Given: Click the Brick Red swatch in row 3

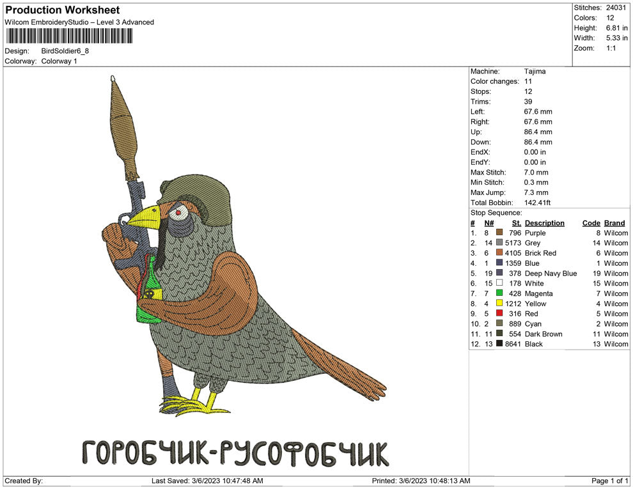Looking at the screenshot, I should pos(499,253).
